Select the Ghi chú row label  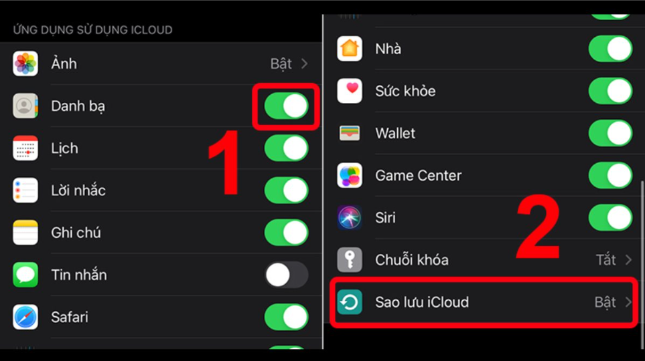click(76, 233)
